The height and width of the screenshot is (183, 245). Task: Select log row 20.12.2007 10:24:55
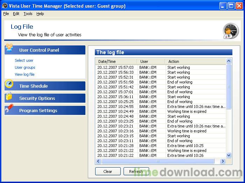(x=161, y=107)
